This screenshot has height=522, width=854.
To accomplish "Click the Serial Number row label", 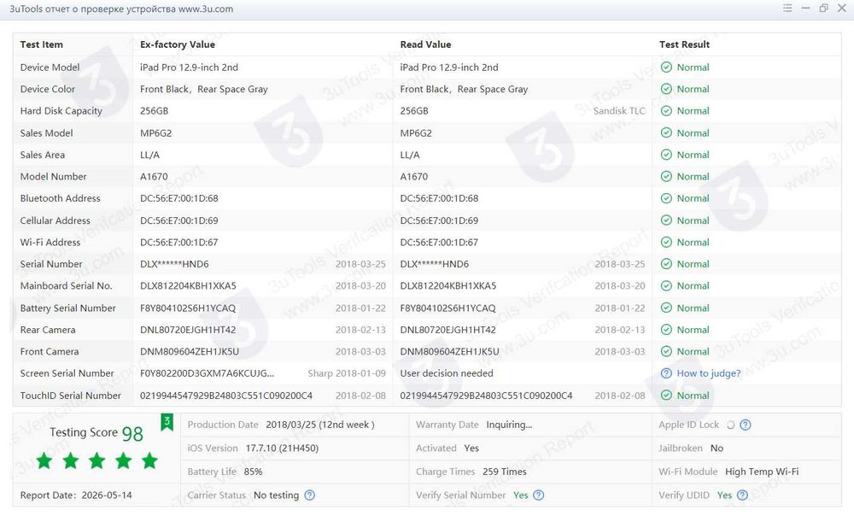I will [51, 264].
